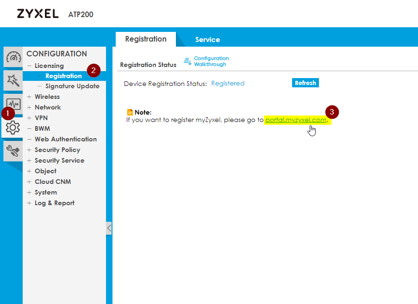The width and height of the screenshot is (418, 304).
Task: Expand the Object menu
Action: (x=29, y=171)
